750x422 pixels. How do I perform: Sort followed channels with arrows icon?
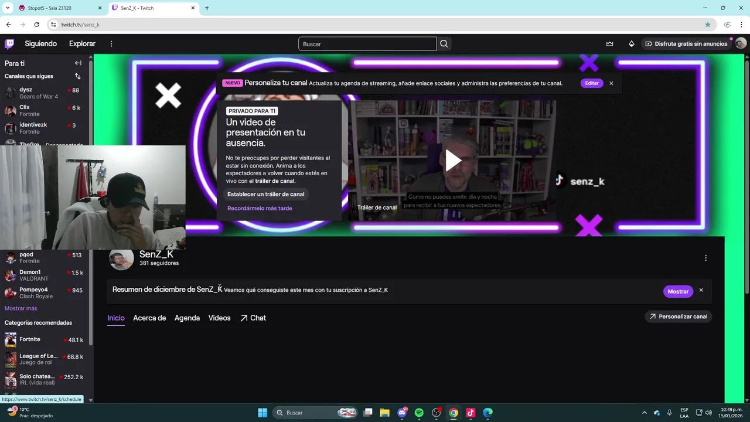coord(77,76)
